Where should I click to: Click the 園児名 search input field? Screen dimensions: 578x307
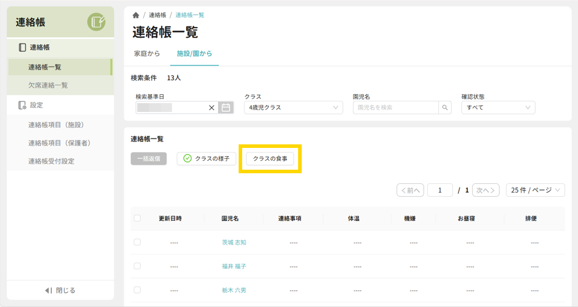395,108
